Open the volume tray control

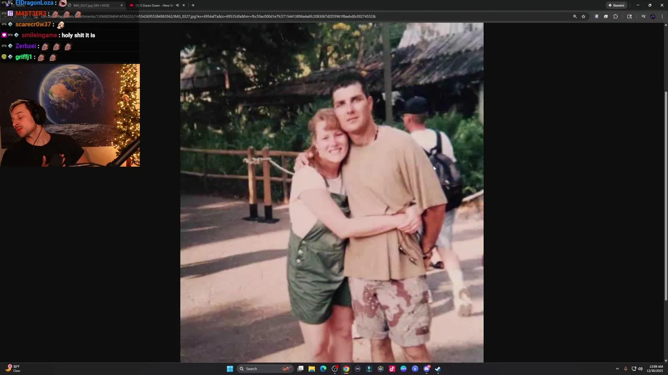[640, 369]
